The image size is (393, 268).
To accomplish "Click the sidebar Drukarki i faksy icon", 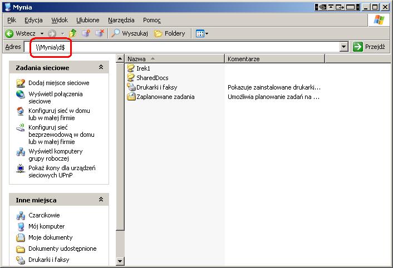I will pos(21,260).
